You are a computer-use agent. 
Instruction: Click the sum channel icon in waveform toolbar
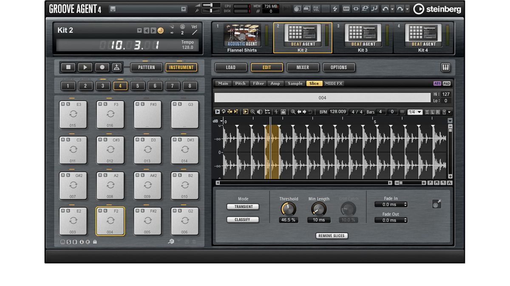click(427, 112)
